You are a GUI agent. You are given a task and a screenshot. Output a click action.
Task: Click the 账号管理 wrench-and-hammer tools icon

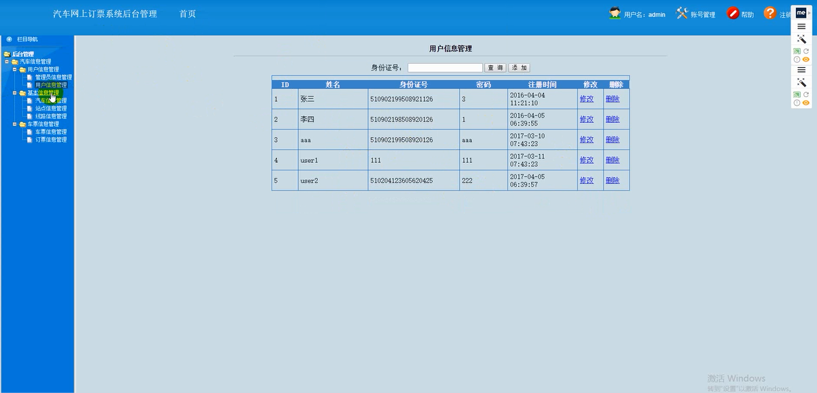click(x=682, y=13)
